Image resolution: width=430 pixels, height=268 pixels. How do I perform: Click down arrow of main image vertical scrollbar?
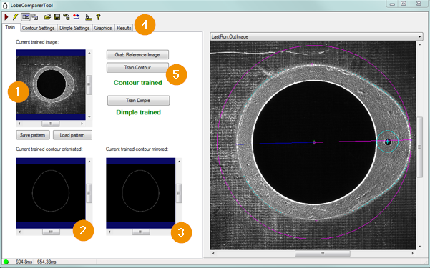point(420,247)
